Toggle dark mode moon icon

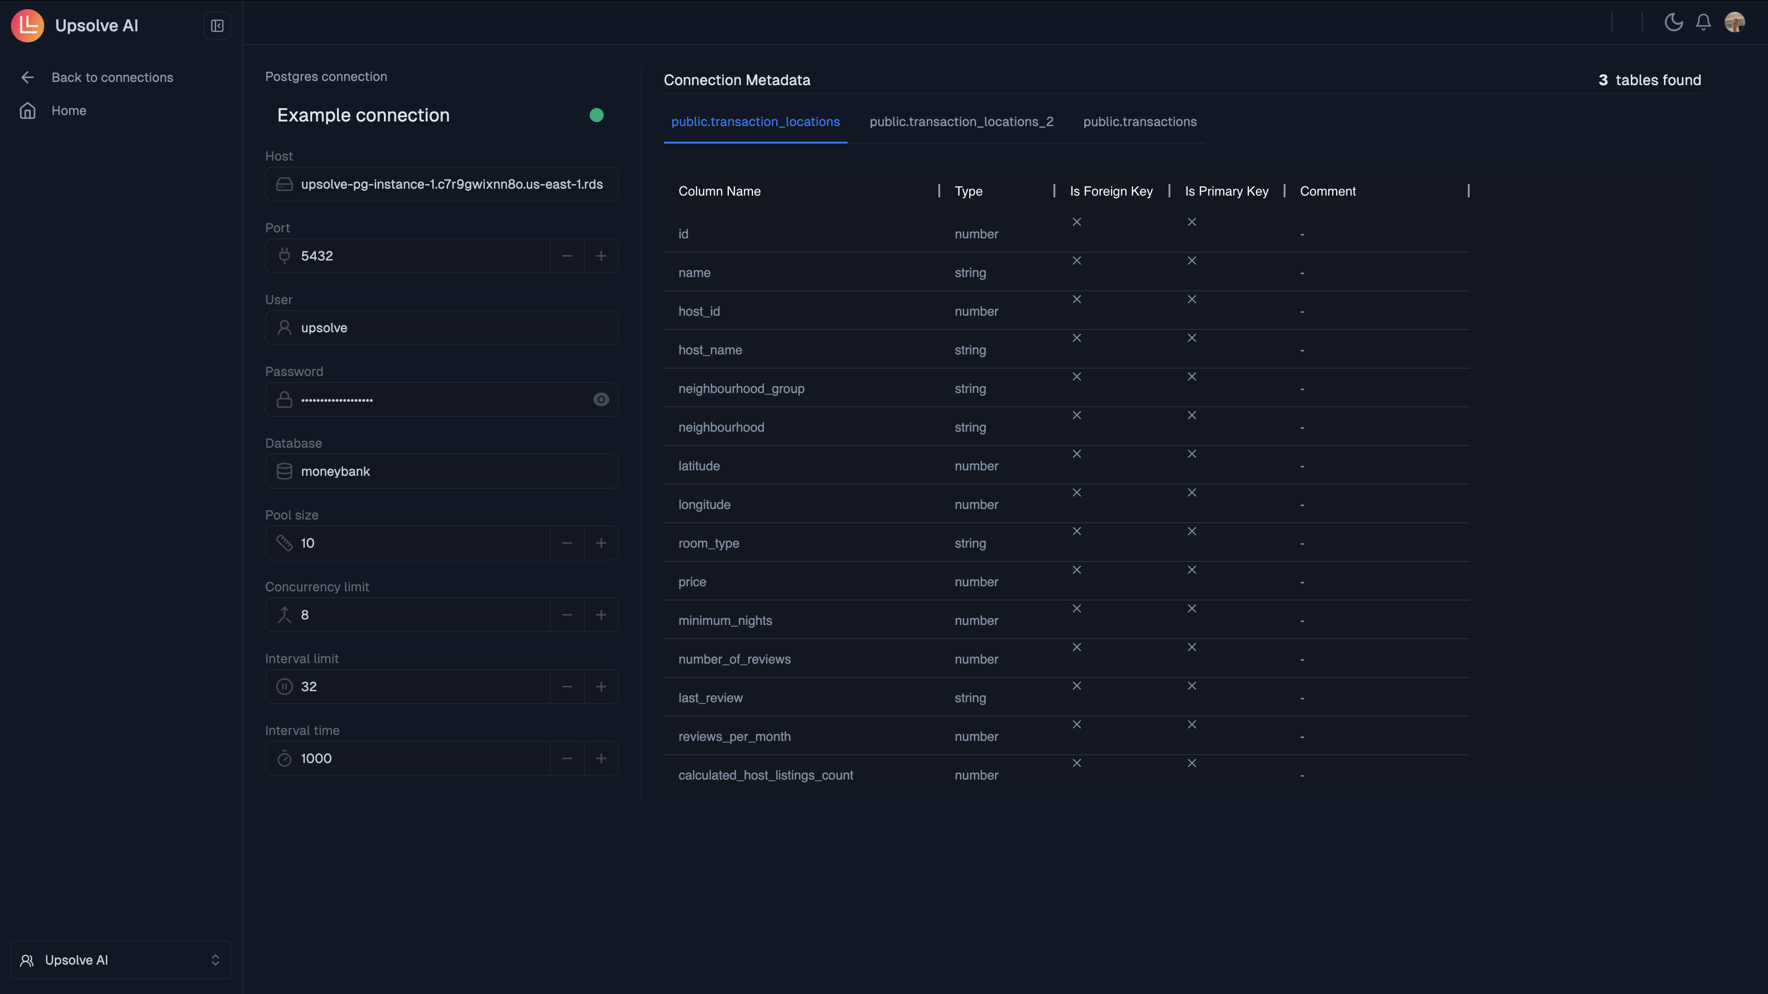[1673, 23]
